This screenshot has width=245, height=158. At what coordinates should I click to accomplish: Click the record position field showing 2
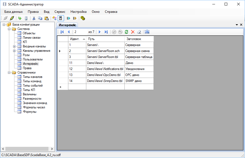tap(80, 32)
